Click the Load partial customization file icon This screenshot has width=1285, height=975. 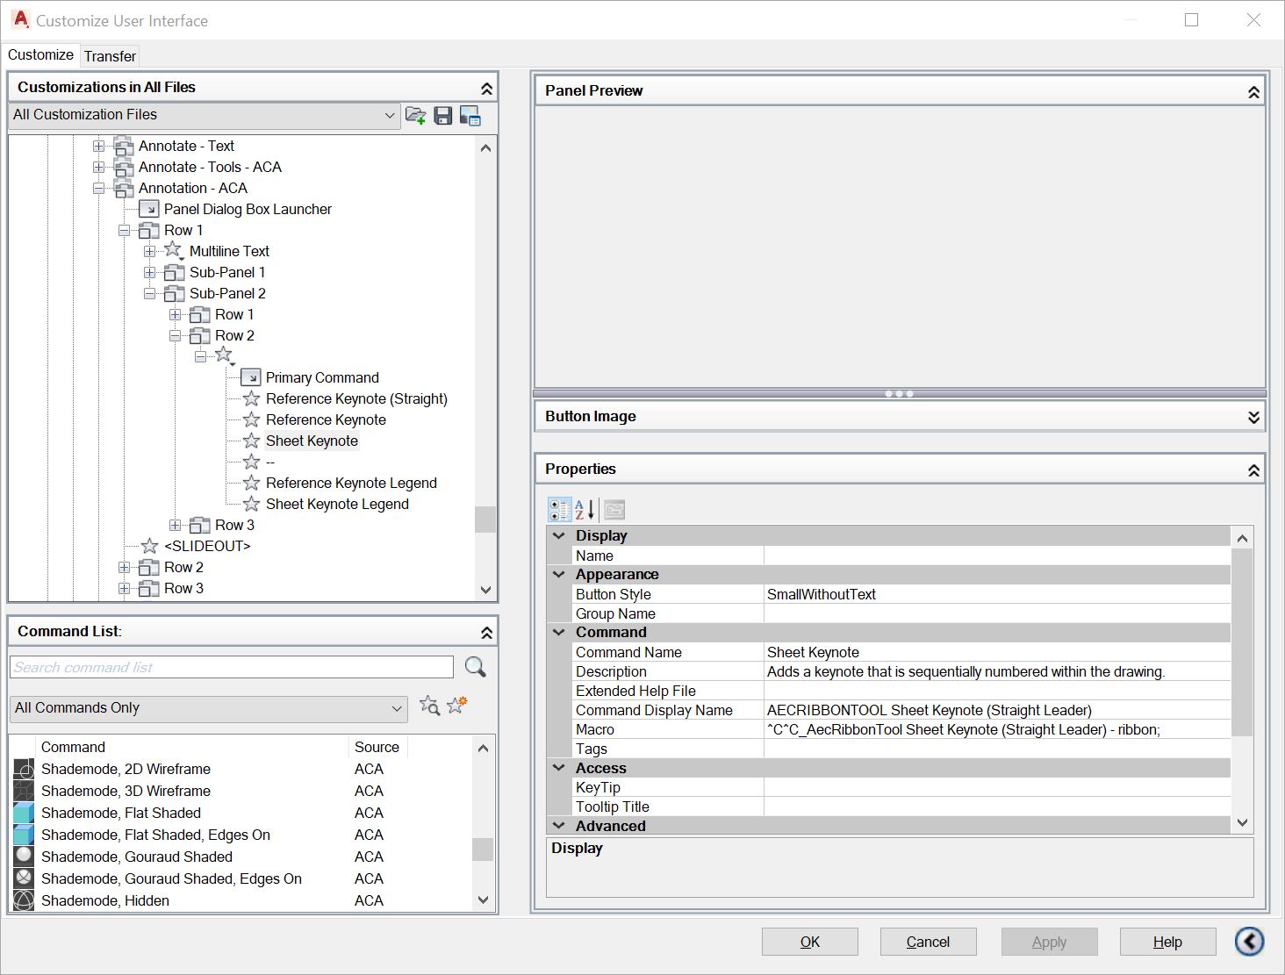(x=415, y=116)
